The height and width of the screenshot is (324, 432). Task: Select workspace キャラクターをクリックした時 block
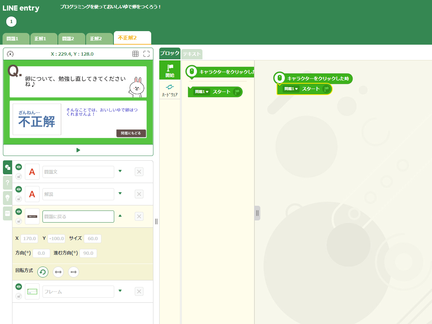pos(313,78)
